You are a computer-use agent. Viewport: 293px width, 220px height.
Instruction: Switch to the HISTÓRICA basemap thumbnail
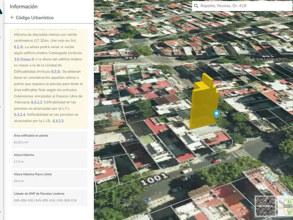coord(265,206)
